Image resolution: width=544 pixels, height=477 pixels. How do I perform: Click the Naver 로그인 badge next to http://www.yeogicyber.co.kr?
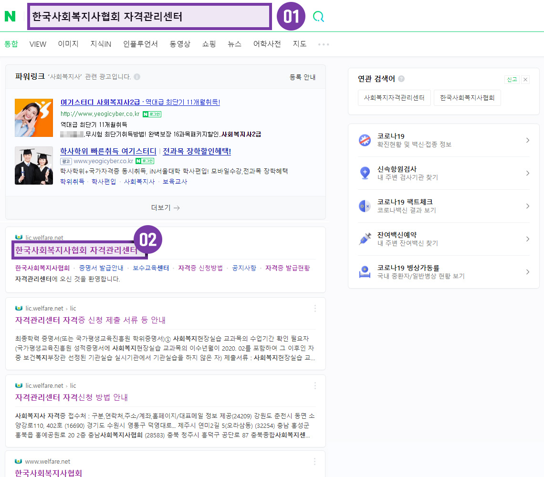(152, 114)
